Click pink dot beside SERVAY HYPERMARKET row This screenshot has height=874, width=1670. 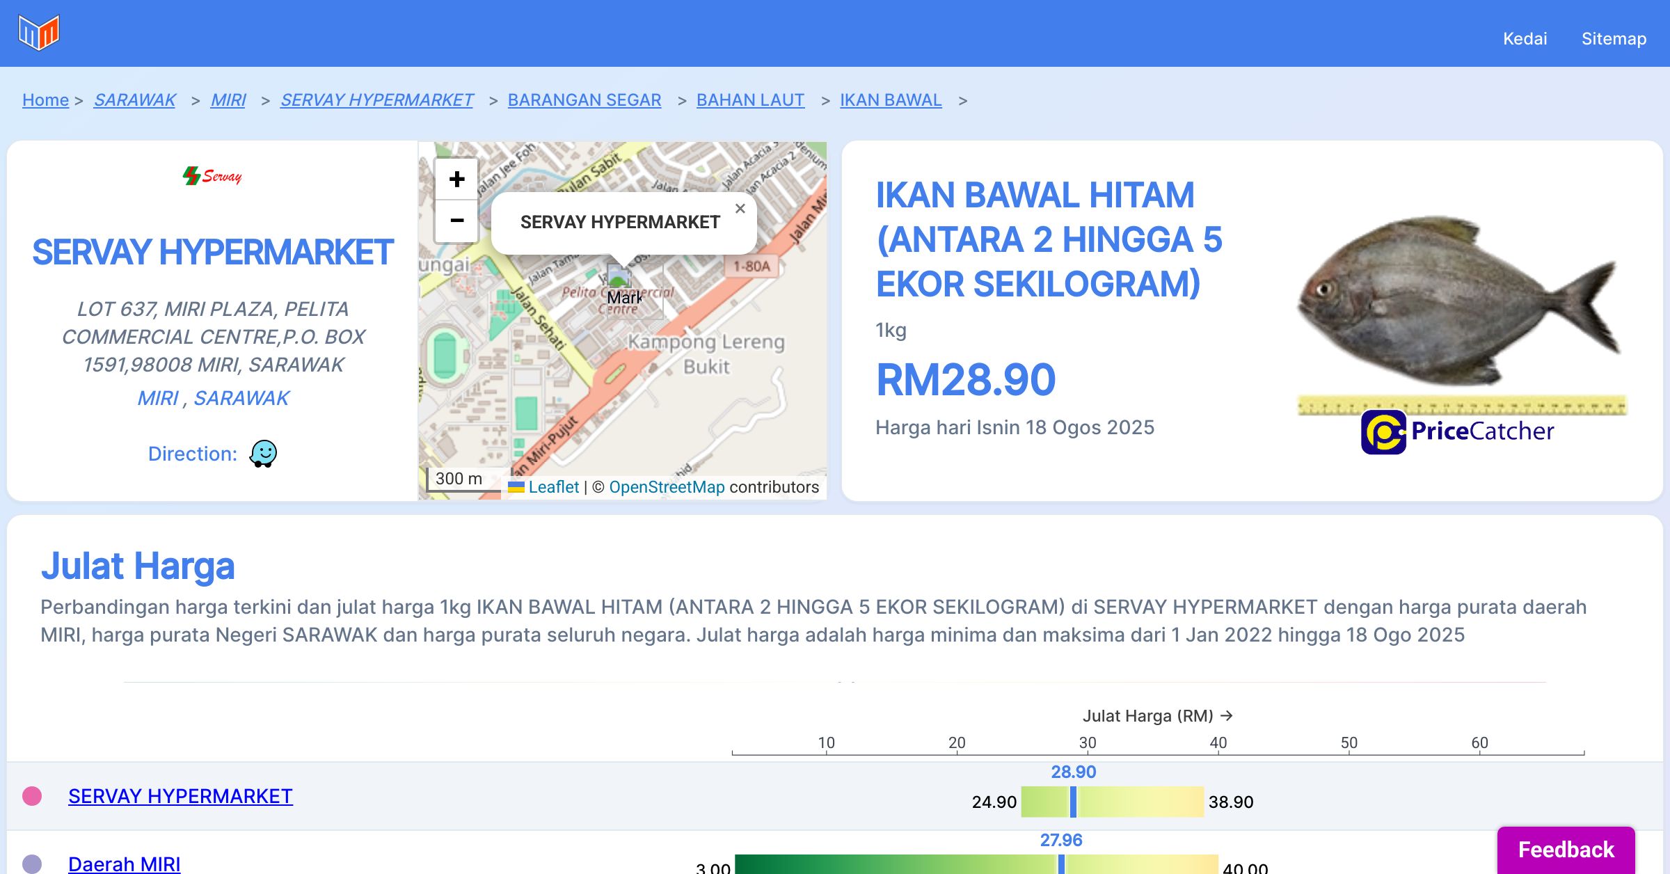32,796
